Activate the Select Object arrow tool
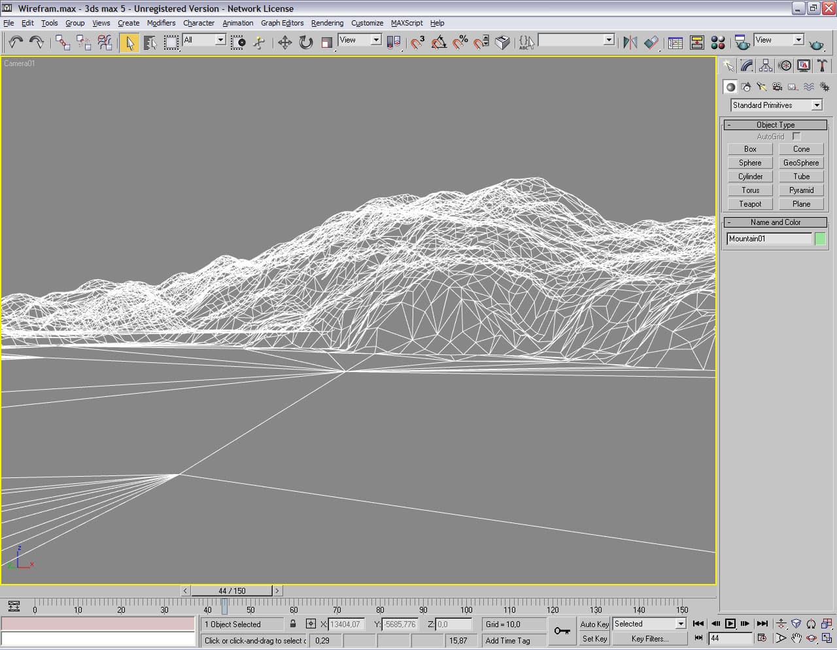The height and width of the screenshot is (650, 837). 129,43
